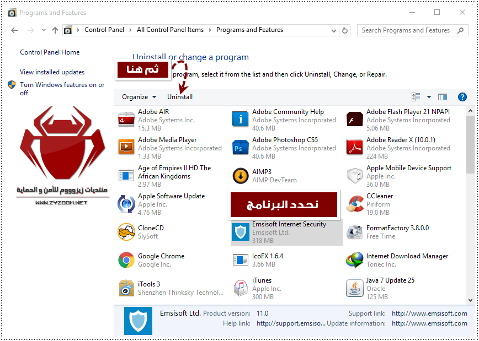Select the Apple Mobile Device Support entry name
The height and width of the screenshot is (341, 479).
pyautogui.click(x=409, y=168)
